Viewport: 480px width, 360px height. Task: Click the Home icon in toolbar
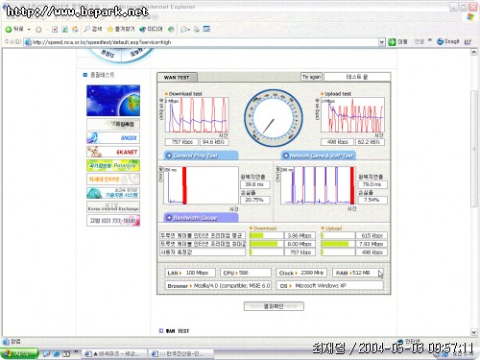pyautogui.click(x=75, y=30)
